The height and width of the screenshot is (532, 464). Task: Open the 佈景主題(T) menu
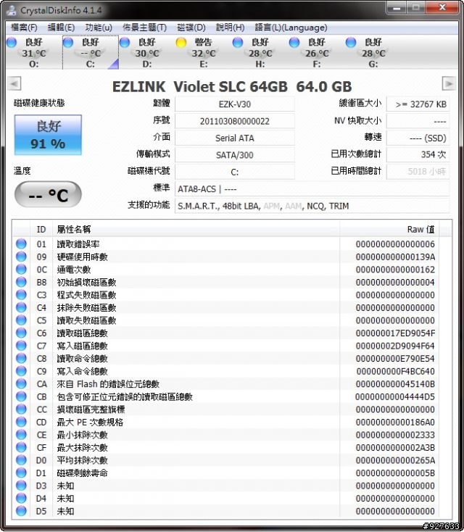tap(144, 28)
